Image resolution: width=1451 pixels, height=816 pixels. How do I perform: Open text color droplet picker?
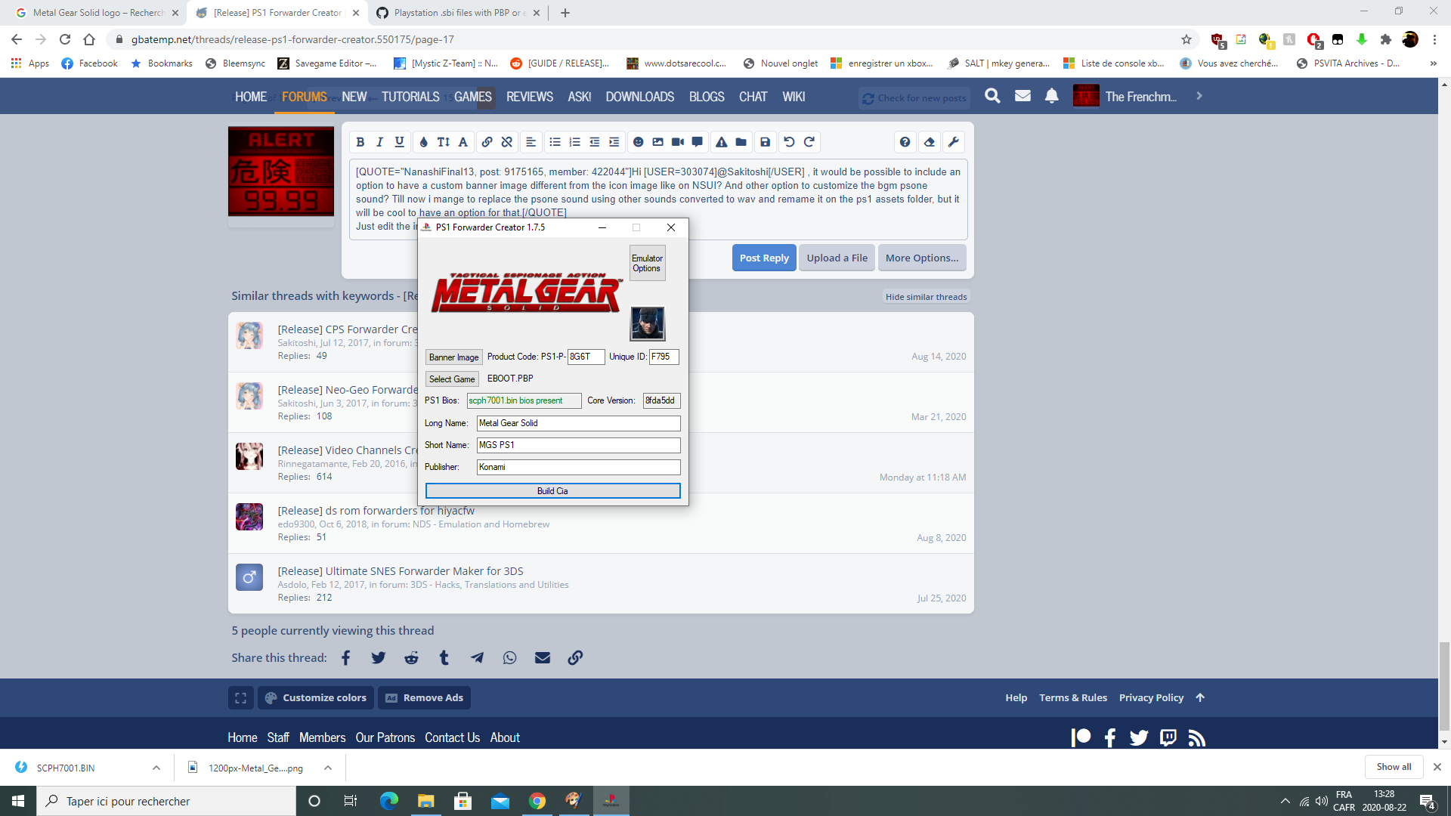tap(423, 142)
